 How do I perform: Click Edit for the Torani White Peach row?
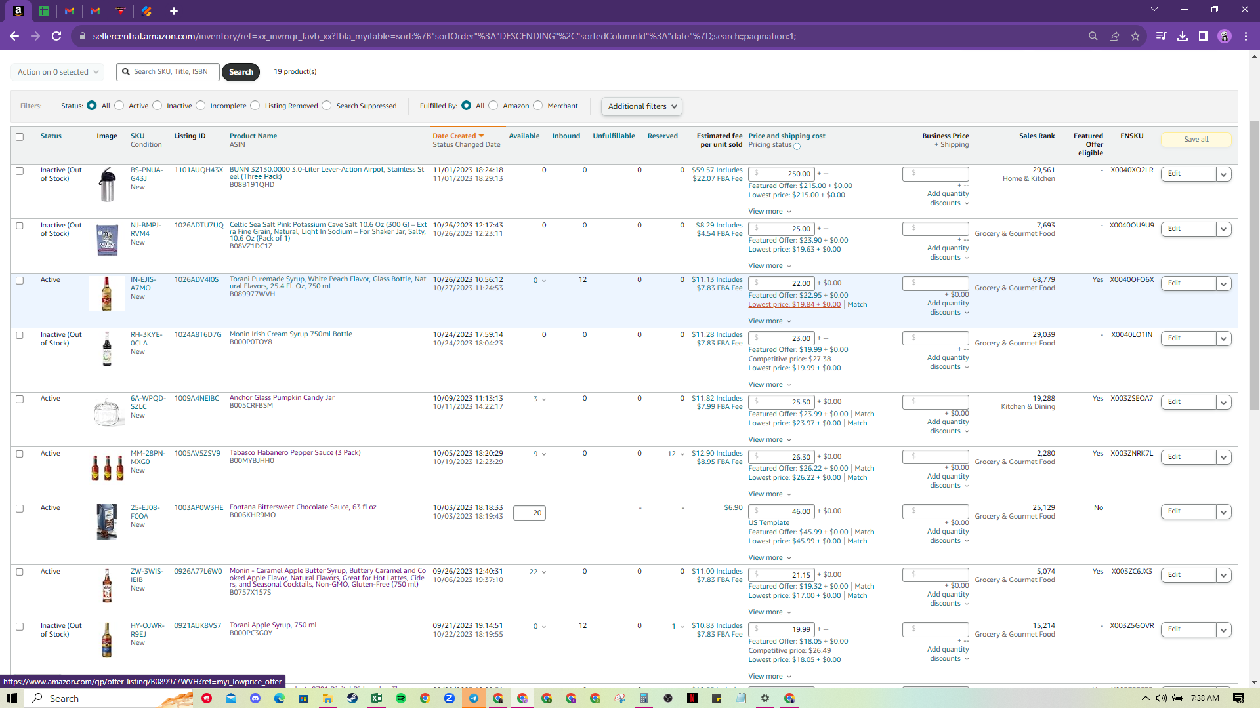(1188, 283)
